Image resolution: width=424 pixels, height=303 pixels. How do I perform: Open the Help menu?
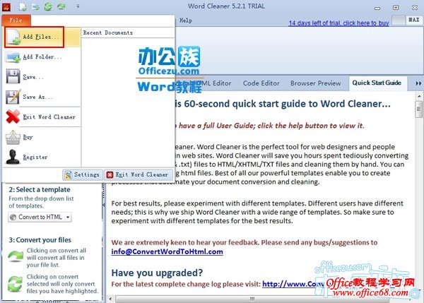(x=185, y=20)
